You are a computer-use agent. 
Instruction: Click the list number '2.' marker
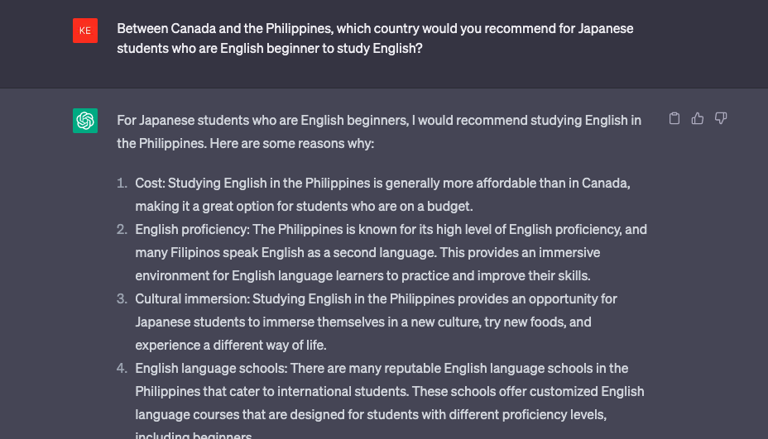coord(122,230)
